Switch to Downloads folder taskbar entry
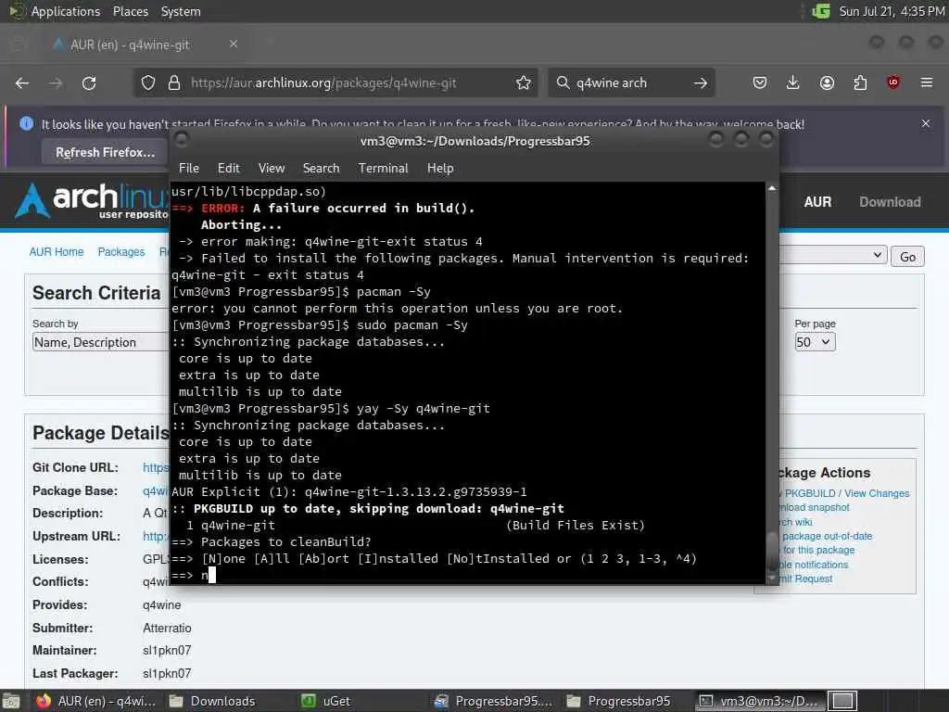Image resolution: width=949 pixels, height=712 pixels. [212, 701]
